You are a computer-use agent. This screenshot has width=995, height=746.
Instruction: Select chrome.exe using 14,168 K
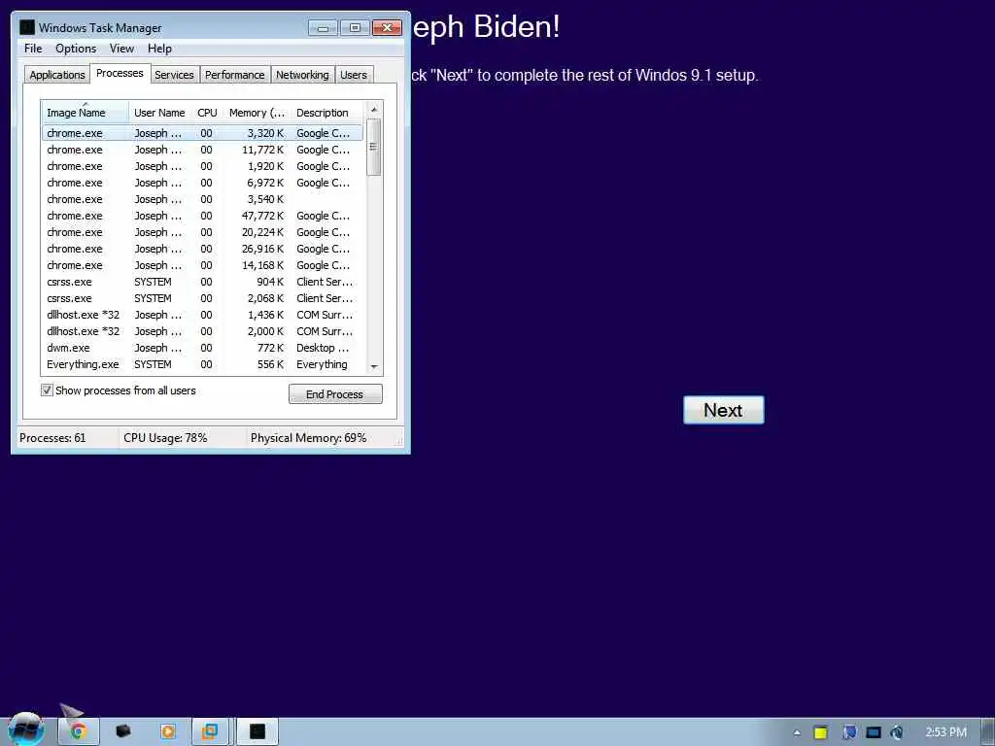coord(202,265)
